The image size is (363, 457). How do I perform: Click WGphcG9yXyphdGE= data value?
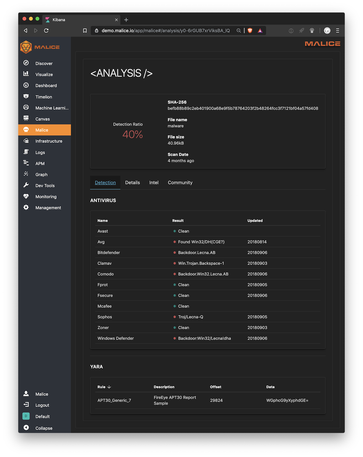[x=287, y=400]
